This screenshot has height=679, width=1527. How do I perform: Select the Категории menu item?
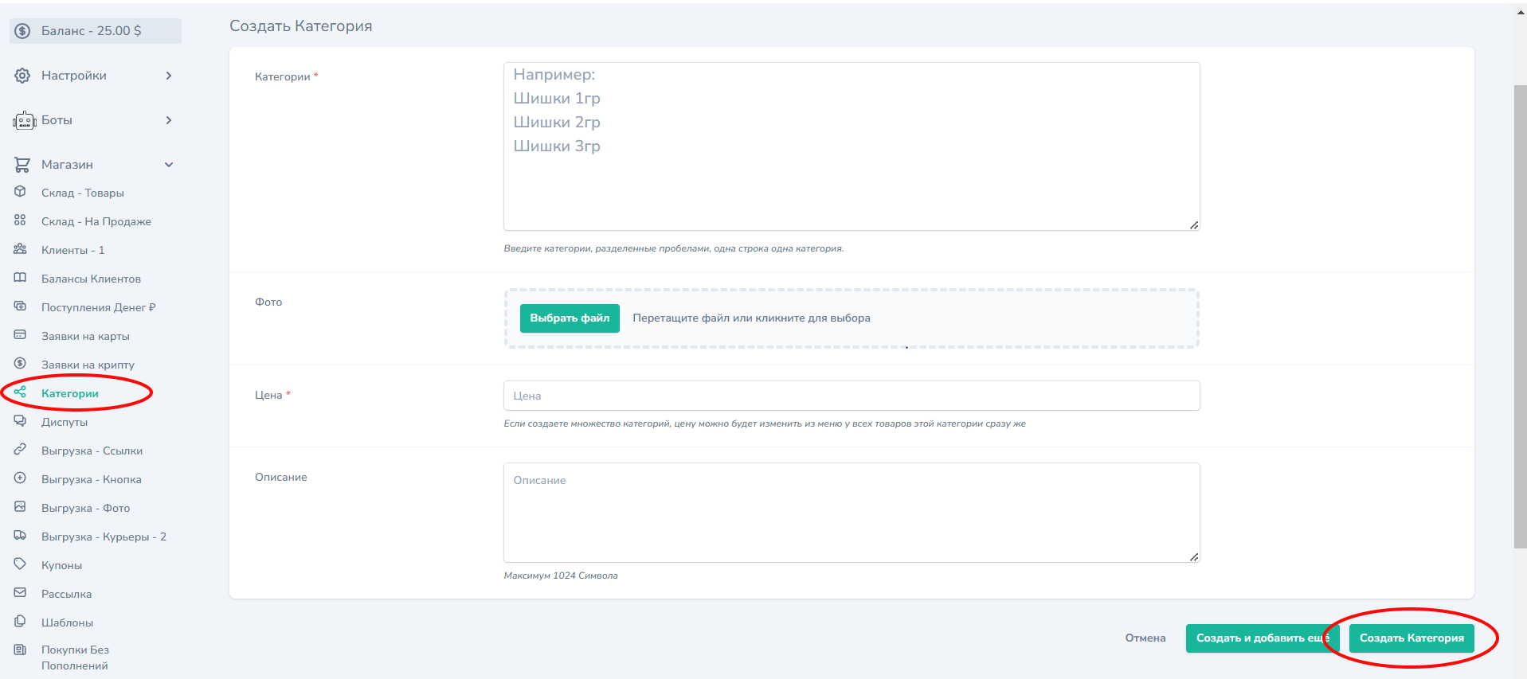[x=70, y=393]
